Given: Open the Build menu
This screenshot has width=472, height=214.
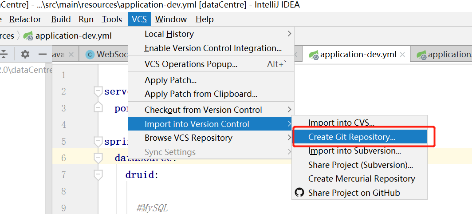Looking at the screenshot, I should pos(61,19).
